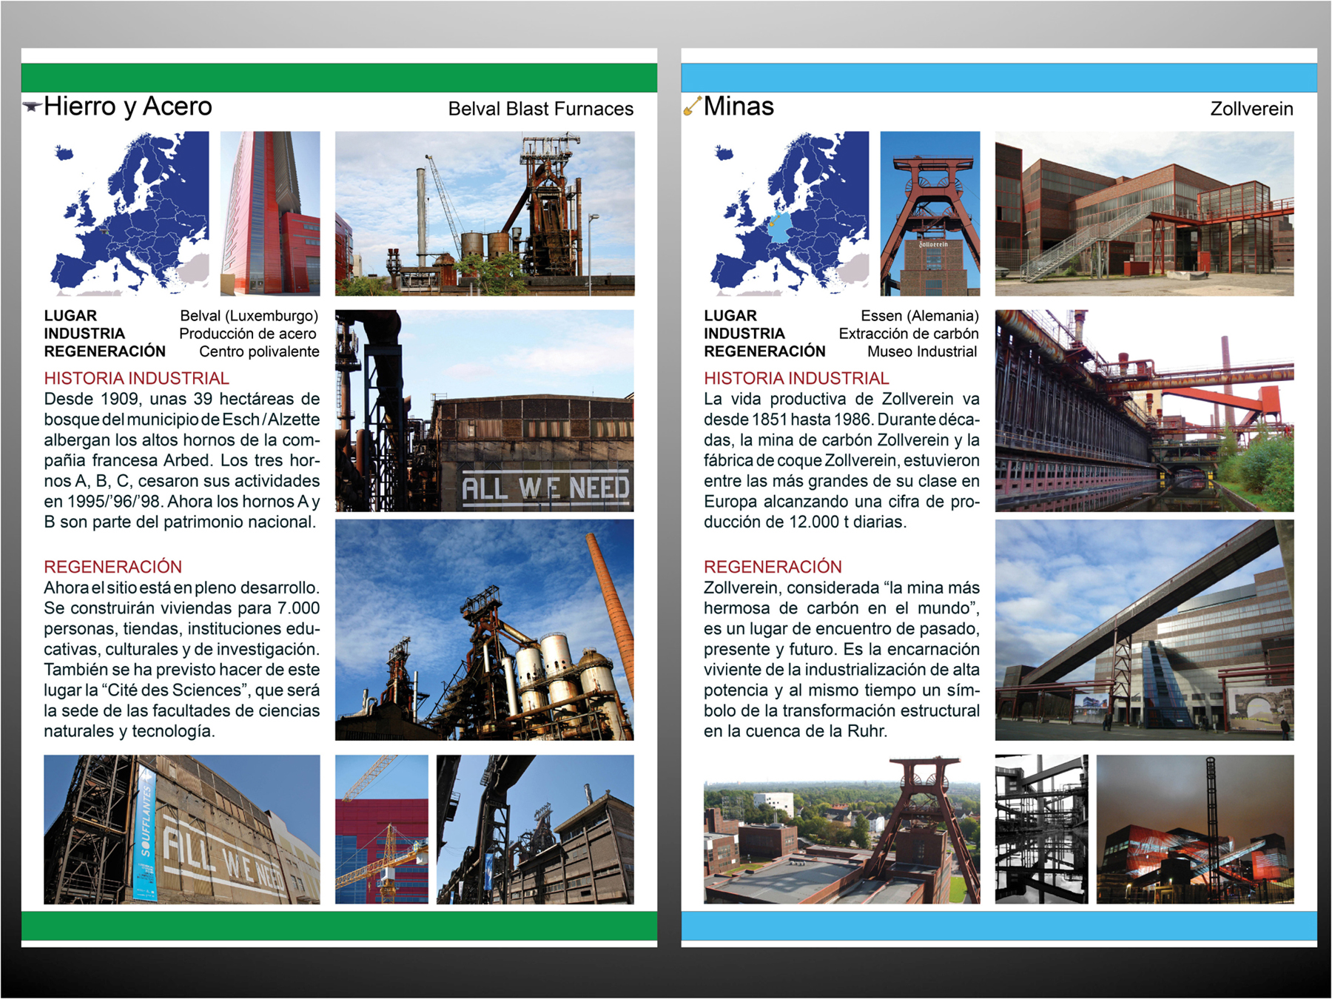Click the large ALL WE NEED wall photo

pyautogui.click(x=485, y=411)
